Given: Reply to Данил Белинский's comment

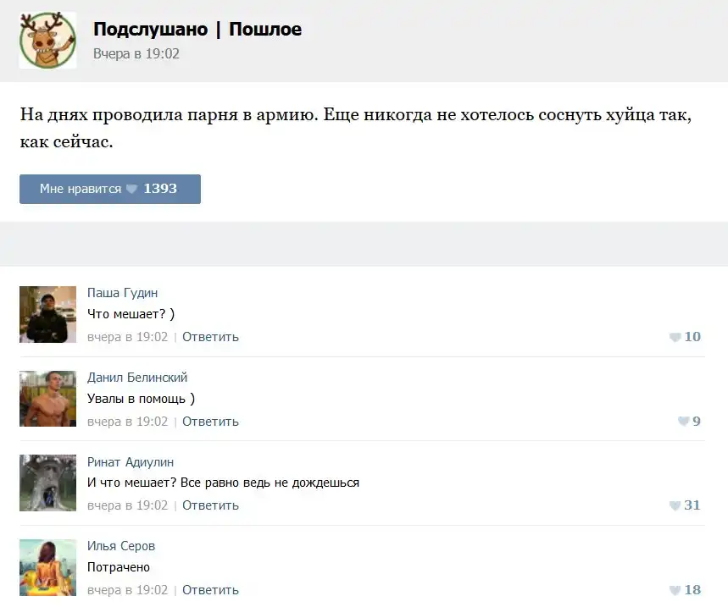Looking at the screenshot, I should [210, 422].
